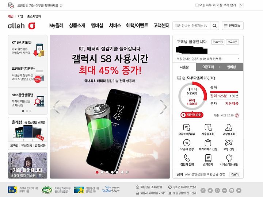Open 서비스이용 꿀팁 lightbulb icon

229,158
